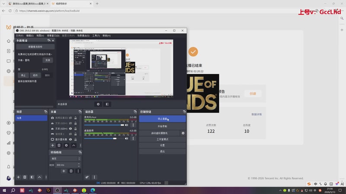Float the 来源 dock panel
This screenshot has height=194, width=346.
tap(80, 112)
